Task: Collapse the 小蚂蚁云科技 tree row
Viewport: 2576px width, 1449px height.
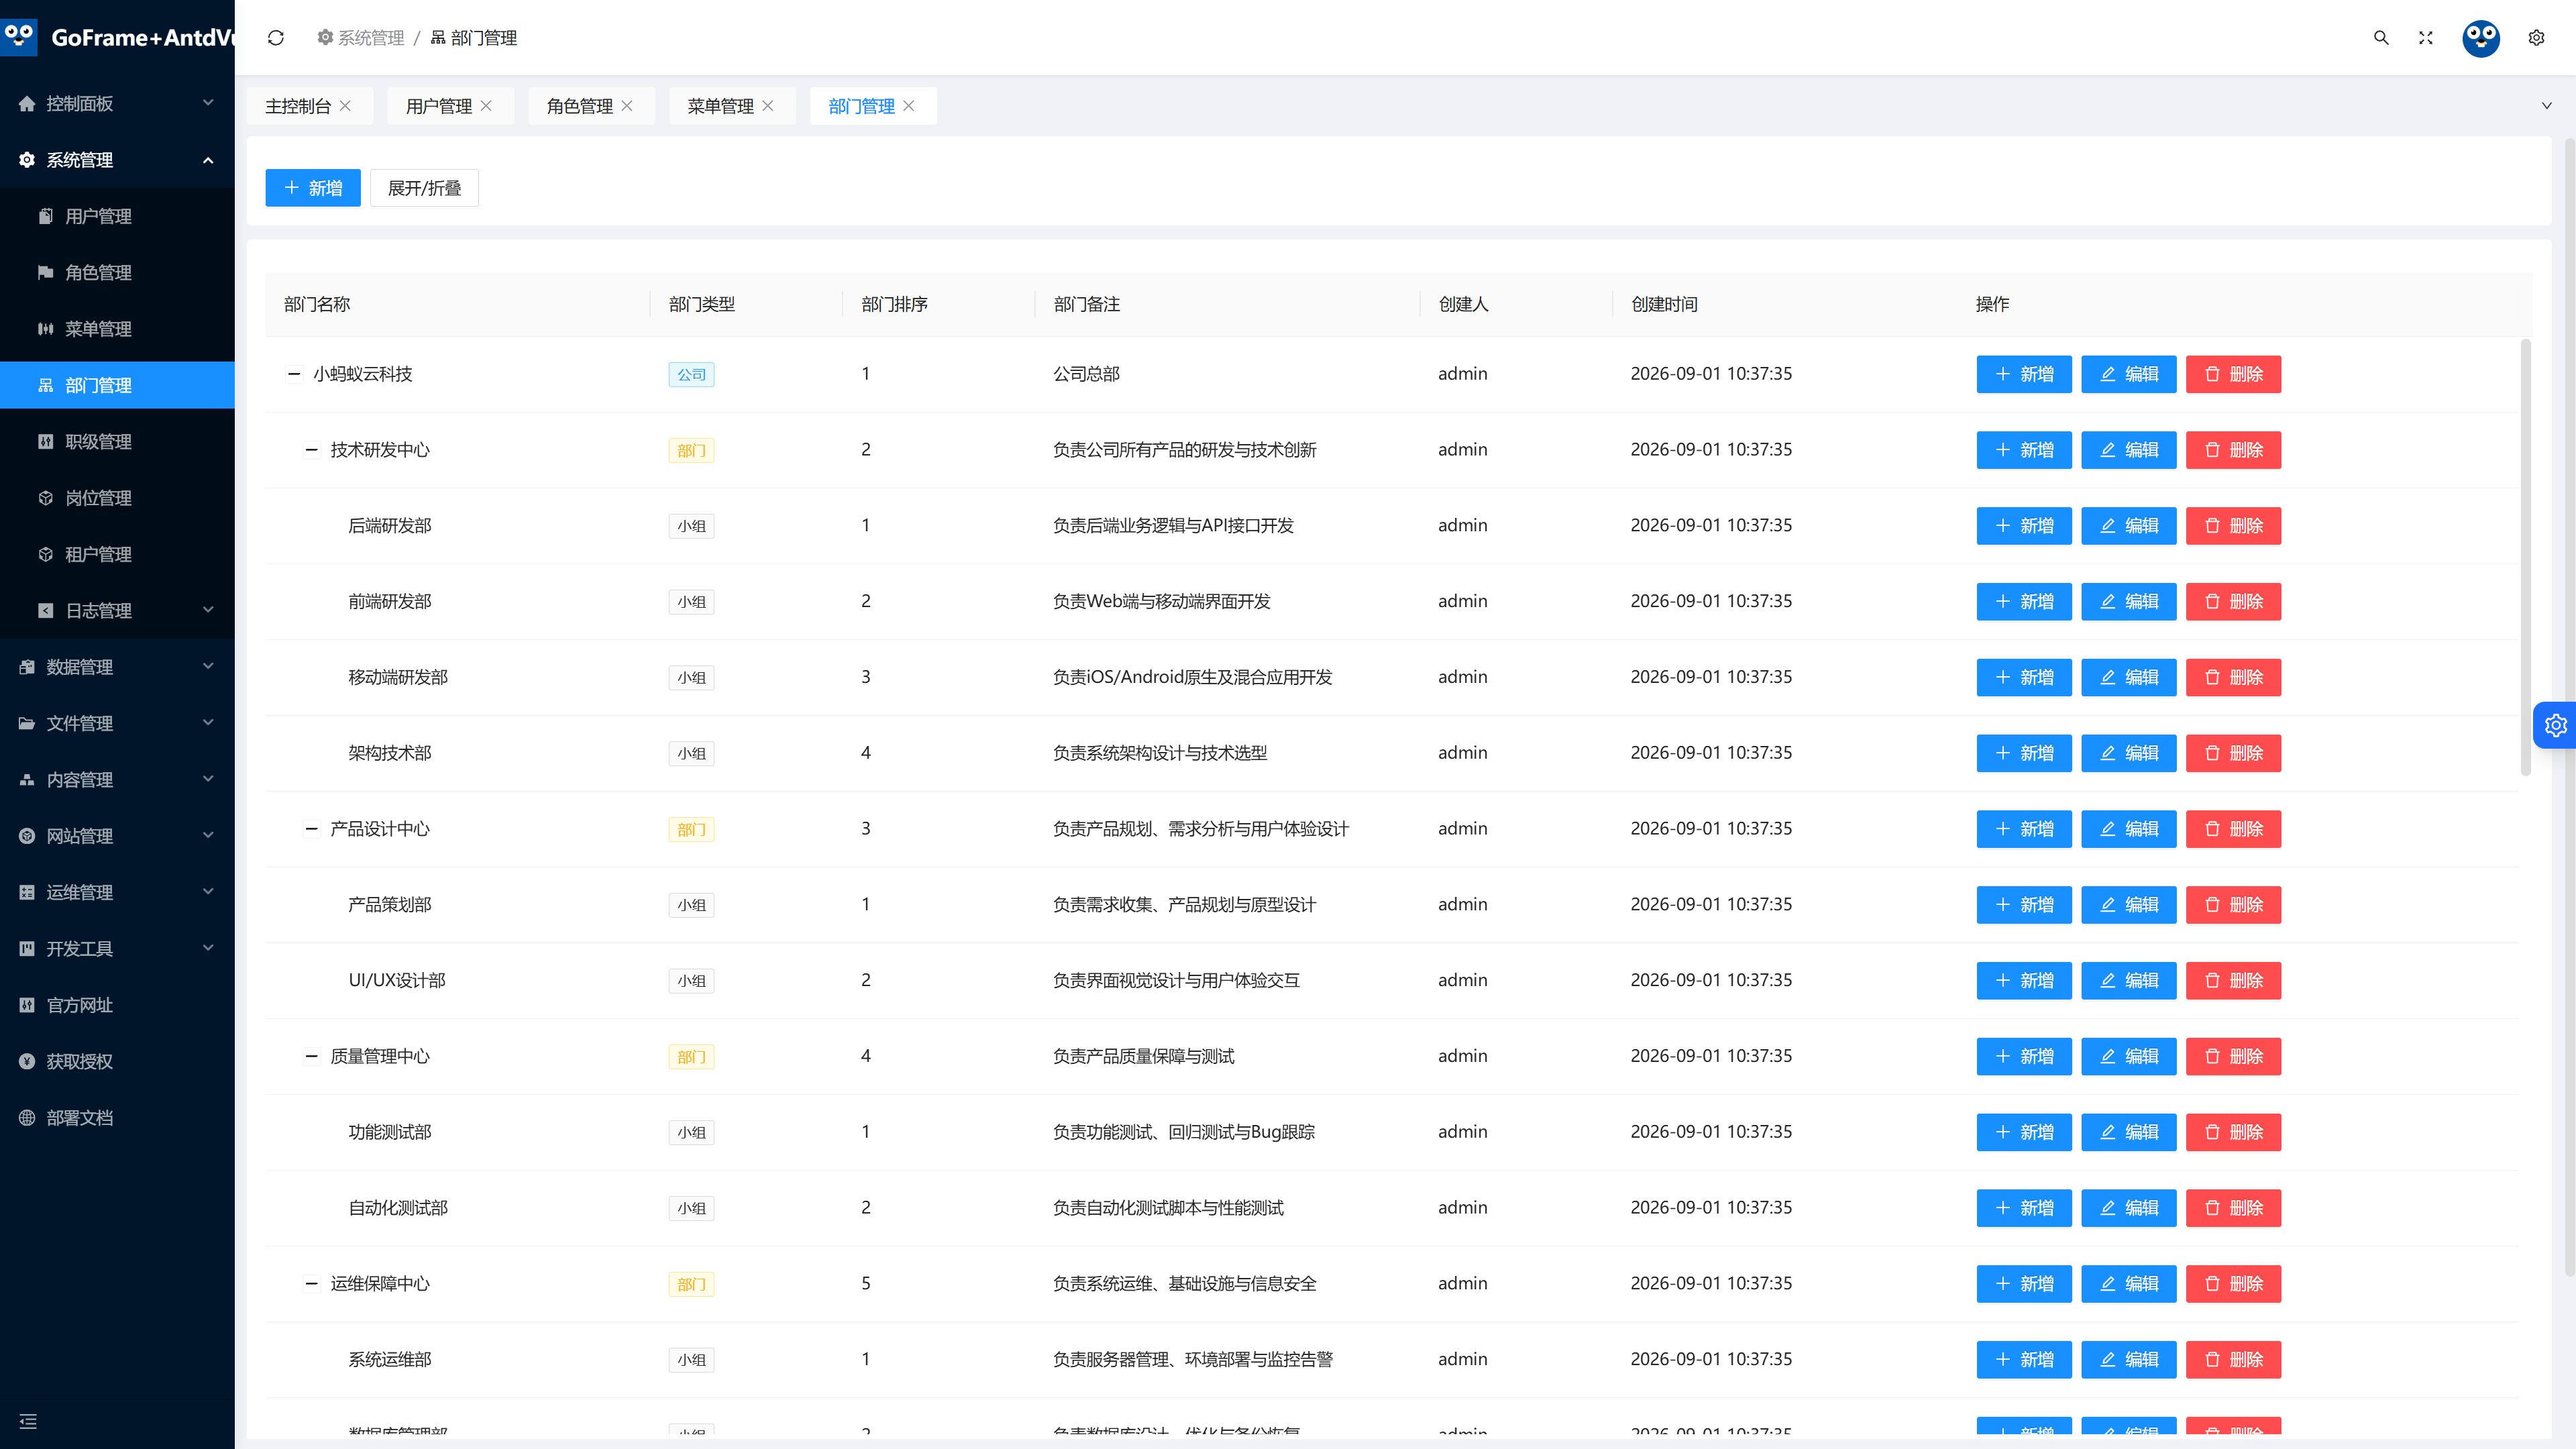Action: click(294, 374)
